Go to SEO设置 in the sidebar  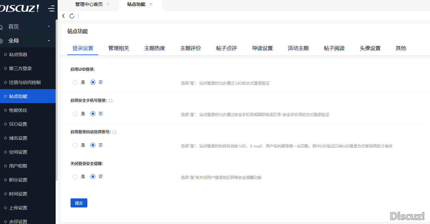coord(18,124)
